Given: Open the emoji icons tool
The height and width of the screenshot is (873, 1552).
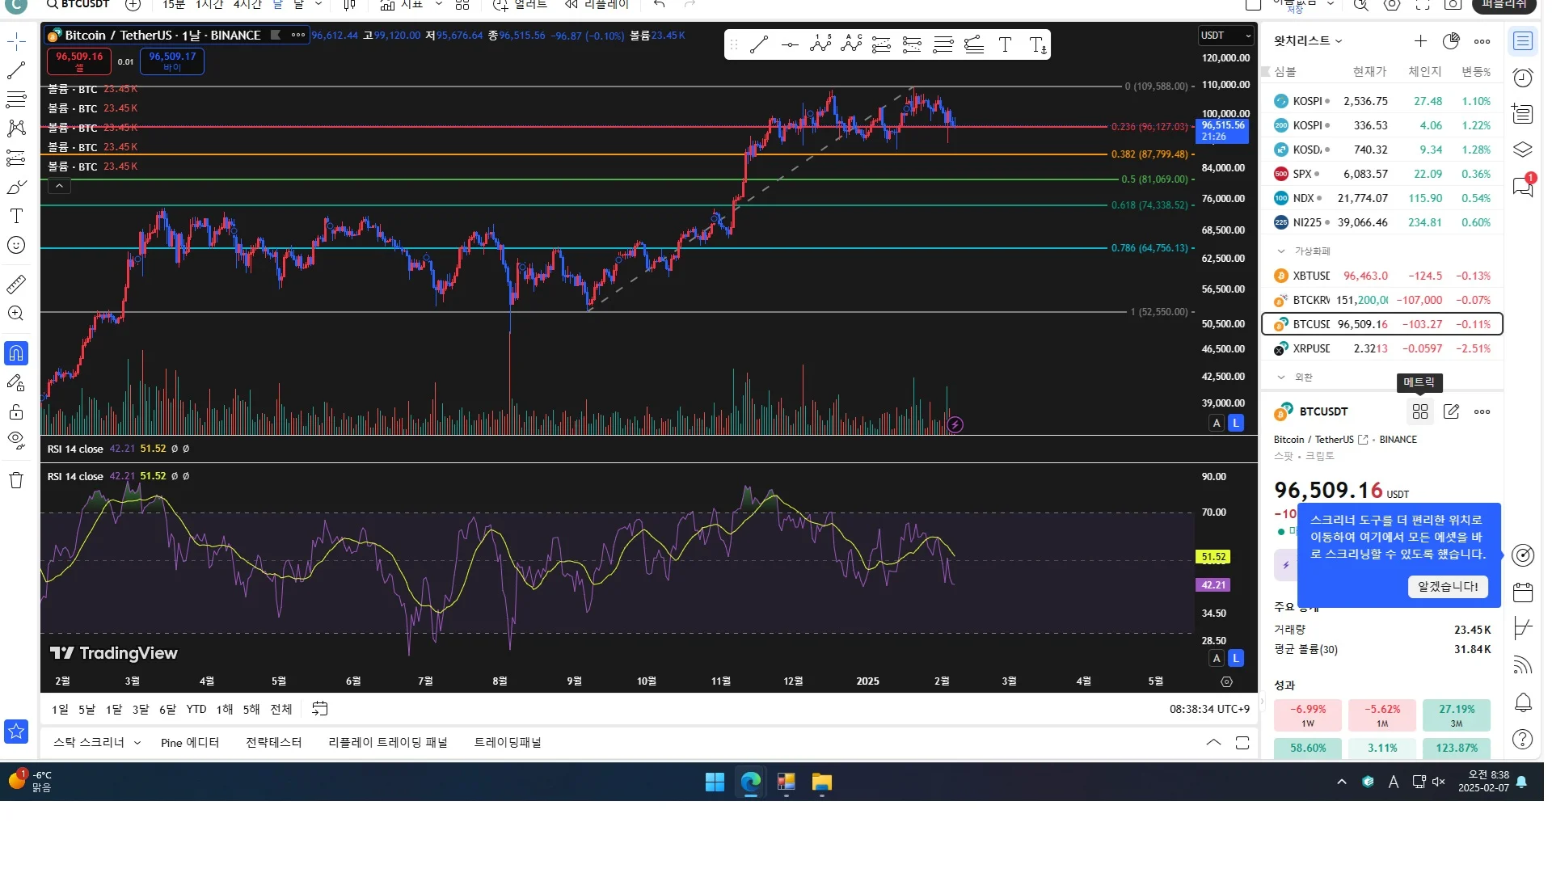Looking at the screenshot, I should click(16, 246).
